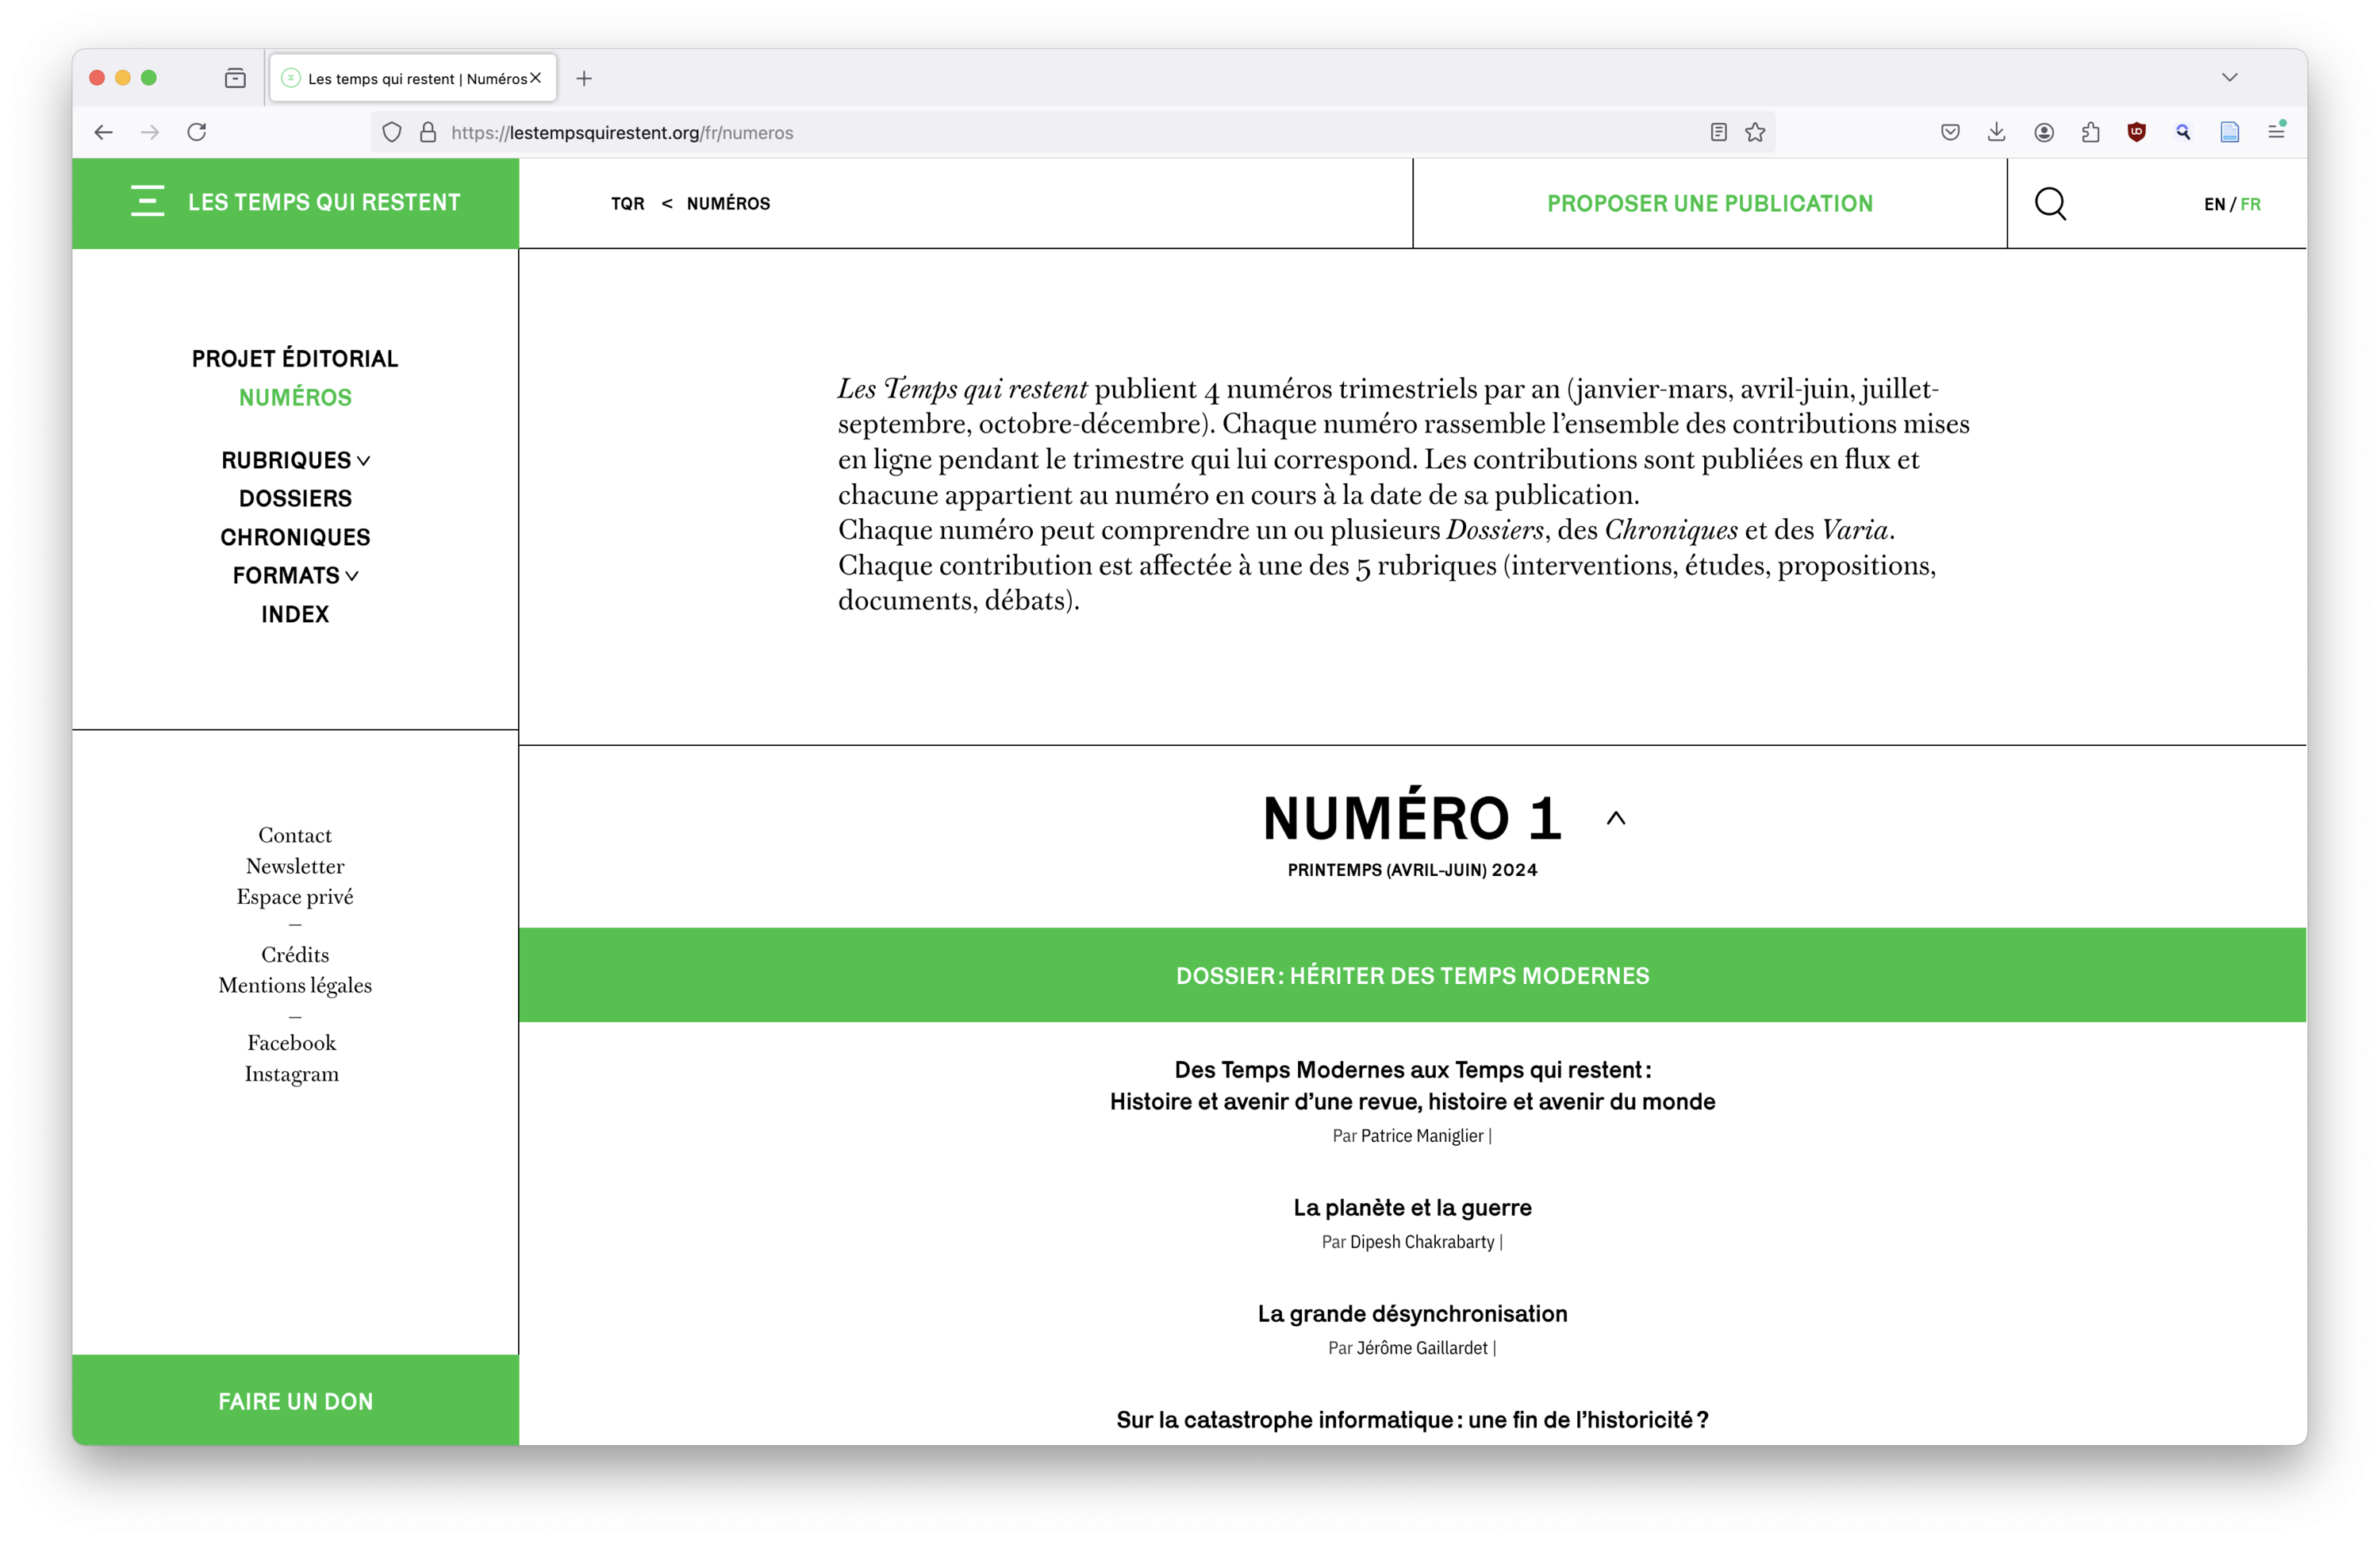Viewport: 2380px width, 1541px height.
Task: Click the green Dossier: Hériter des temps modernes banner
Action: pos(1412,975)
